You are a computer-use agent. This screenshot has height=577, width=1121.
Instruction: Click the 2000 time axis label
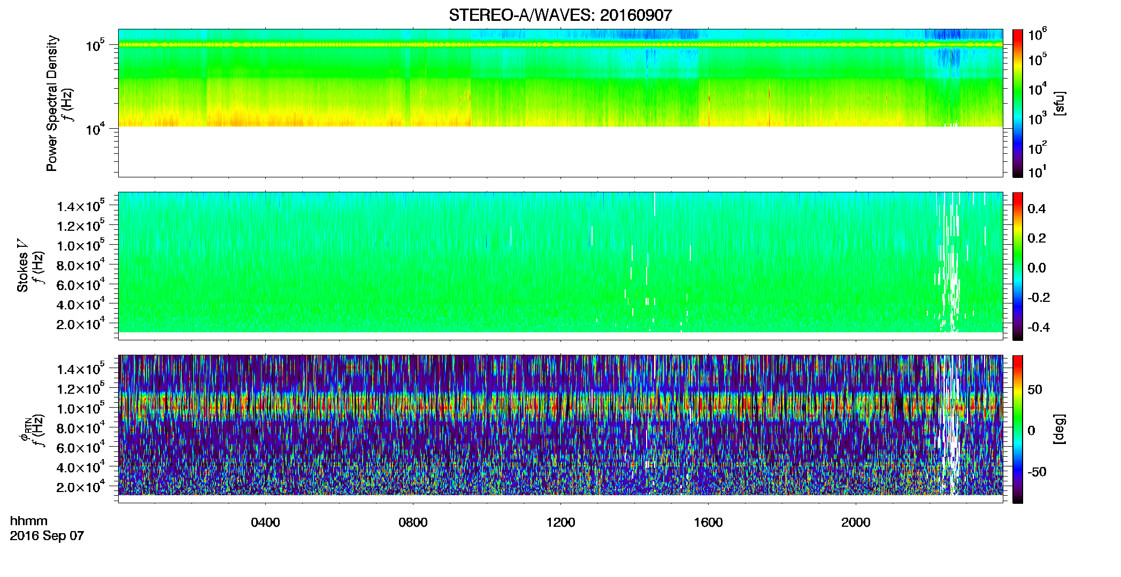(856, 523)
